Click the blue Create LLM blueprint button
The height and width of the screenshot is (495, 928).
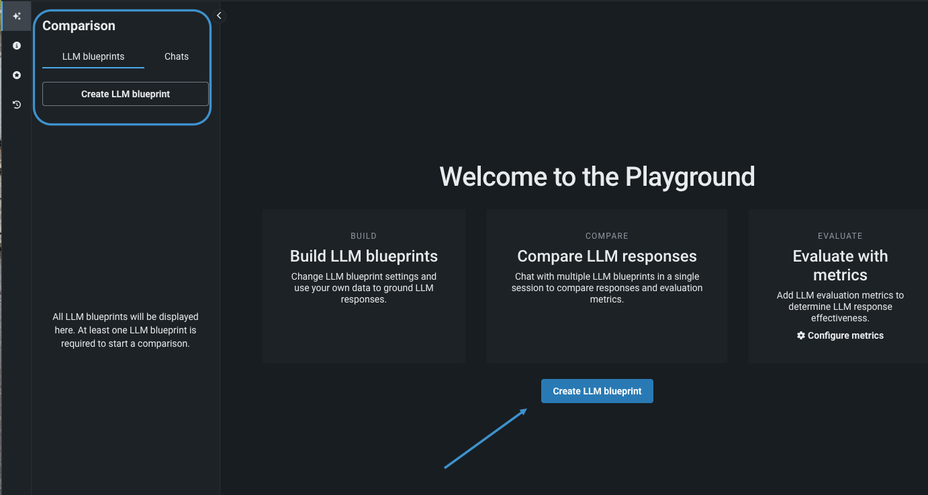[597, 391]
